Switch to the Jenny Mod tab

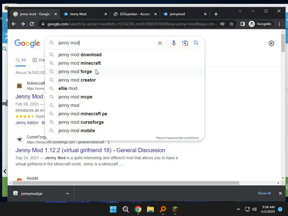point(85,14)
